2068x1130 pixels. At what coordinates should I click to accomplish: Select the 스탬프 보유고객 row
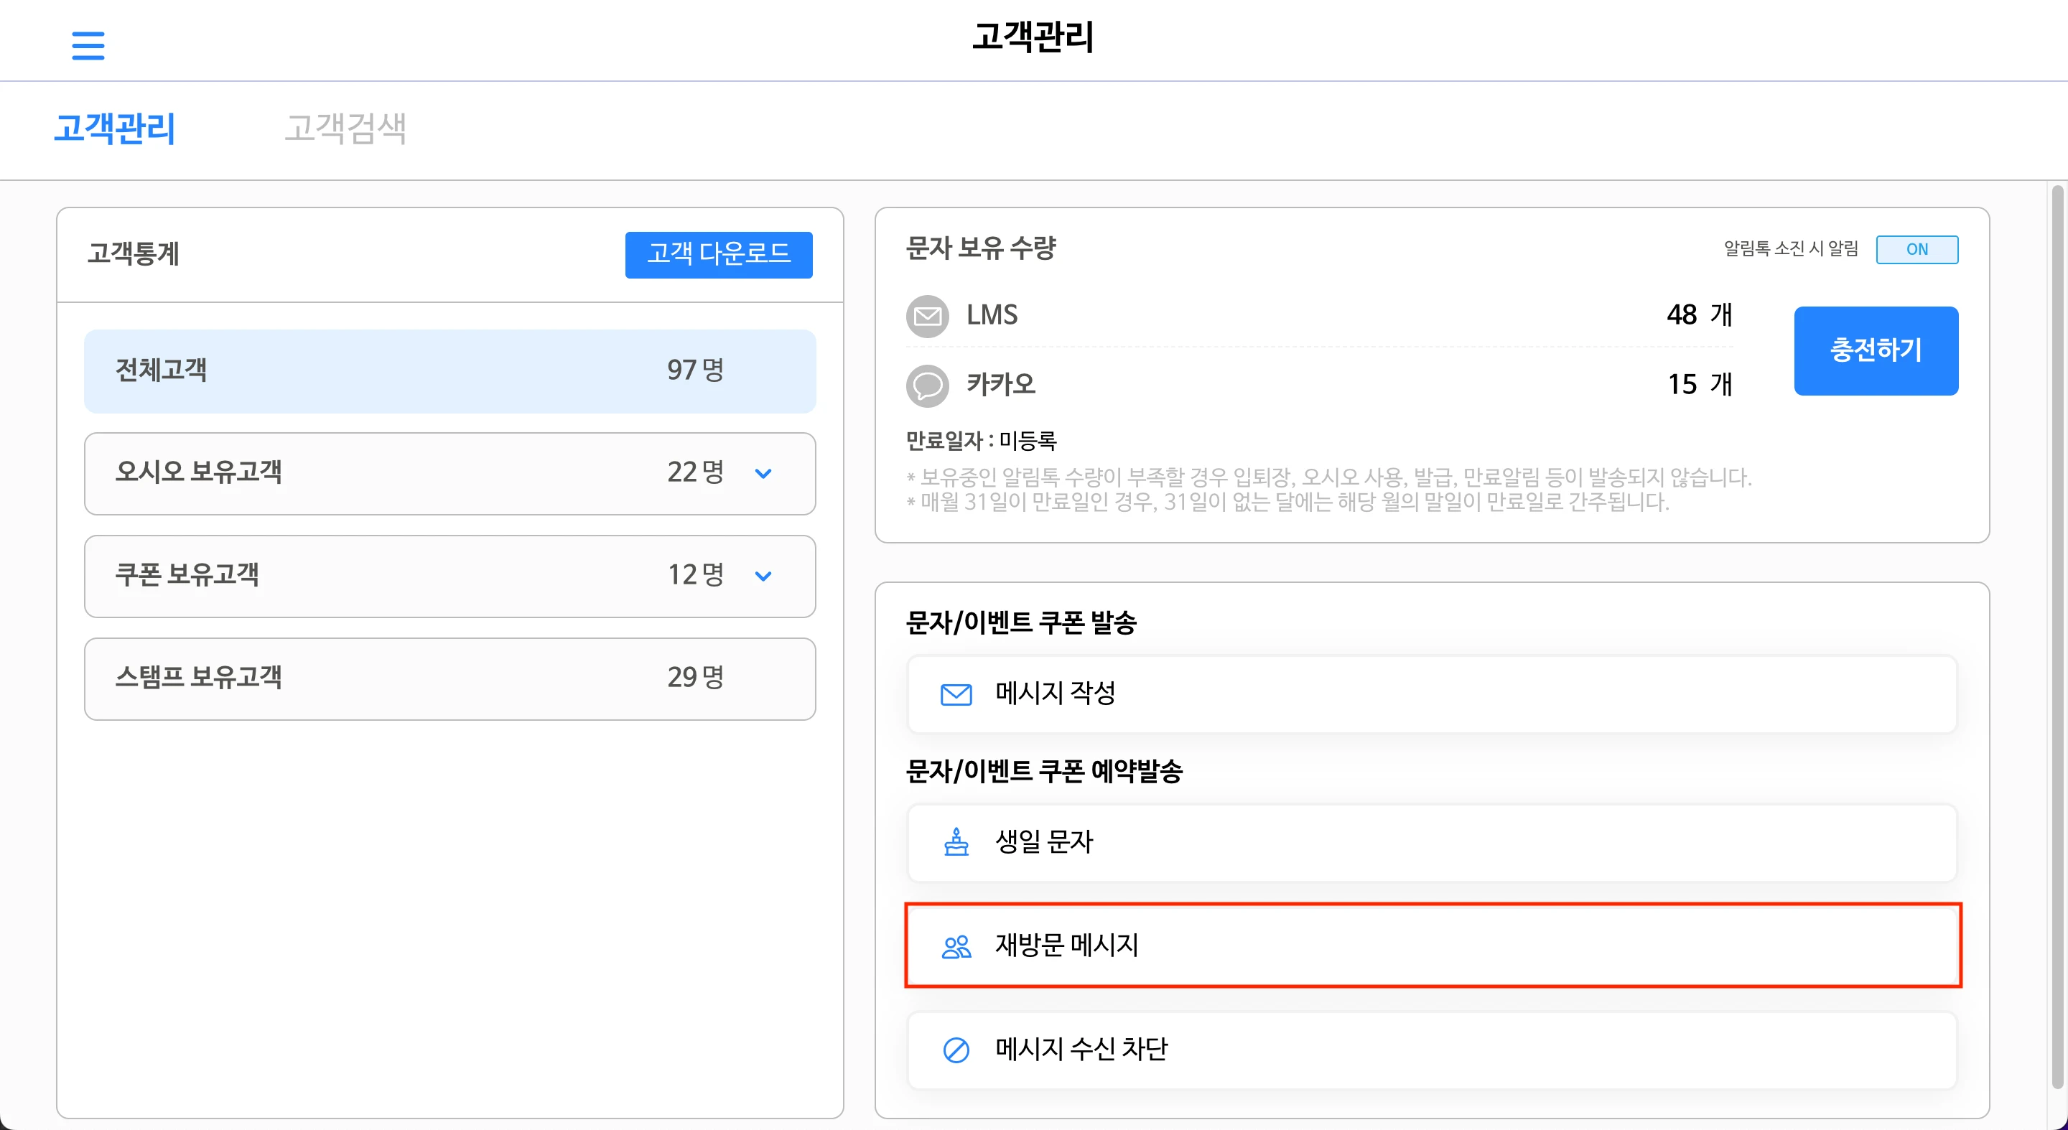(450, 678)
